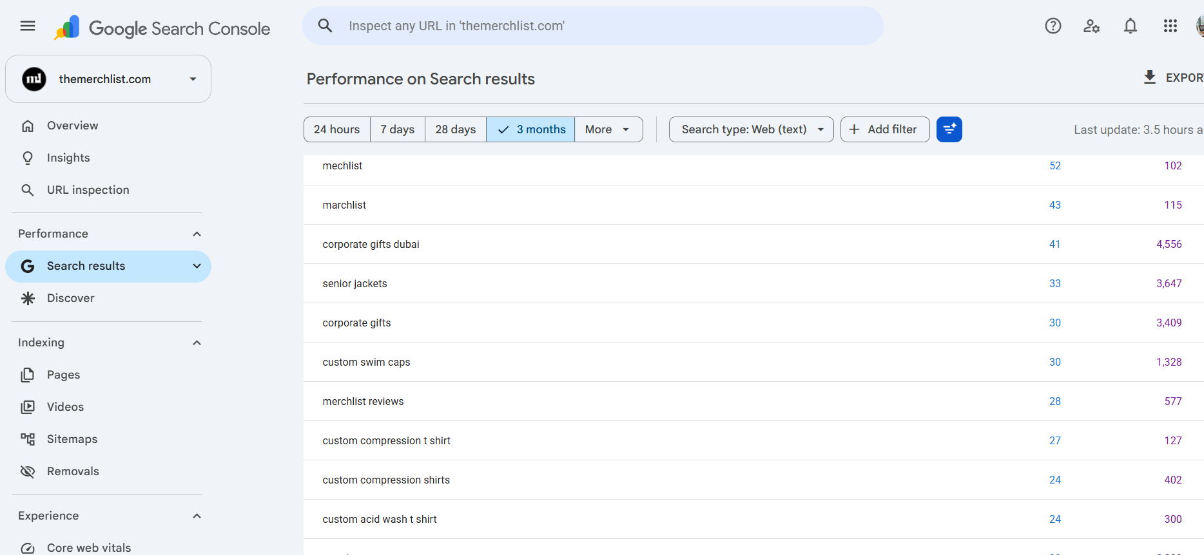Select the 24 hours date range
Screen dimensions: 1204x555
(x=337, y=129)
